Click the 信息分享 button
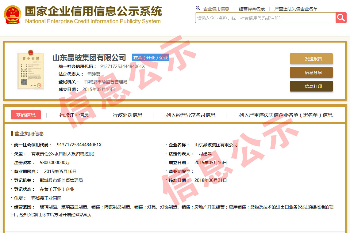This screenshot has height=233, width=350. coord(311,72)
